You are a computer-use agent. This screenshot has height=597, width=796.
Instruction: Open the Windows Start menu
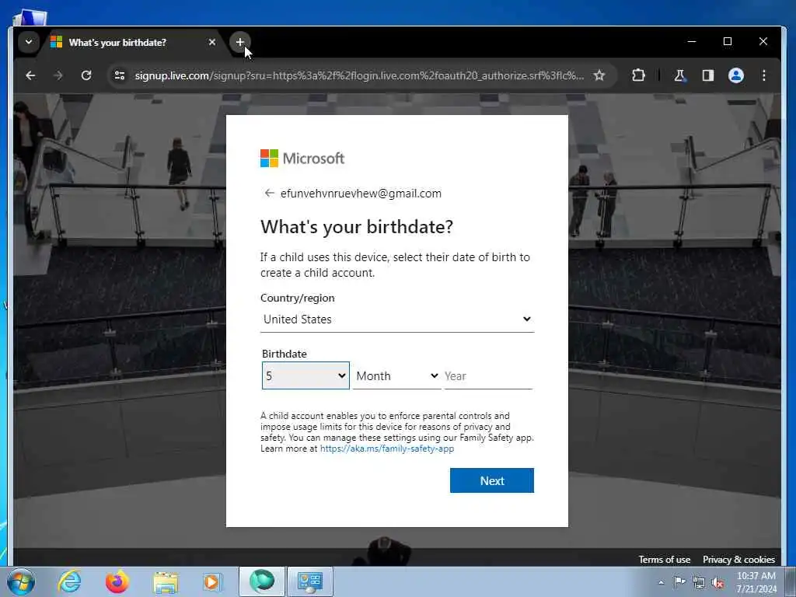(21, 581)
